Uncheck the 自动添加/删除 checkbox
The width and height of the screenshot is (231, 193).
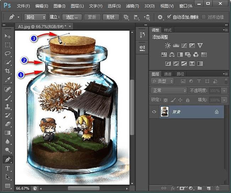coord(169,17)
